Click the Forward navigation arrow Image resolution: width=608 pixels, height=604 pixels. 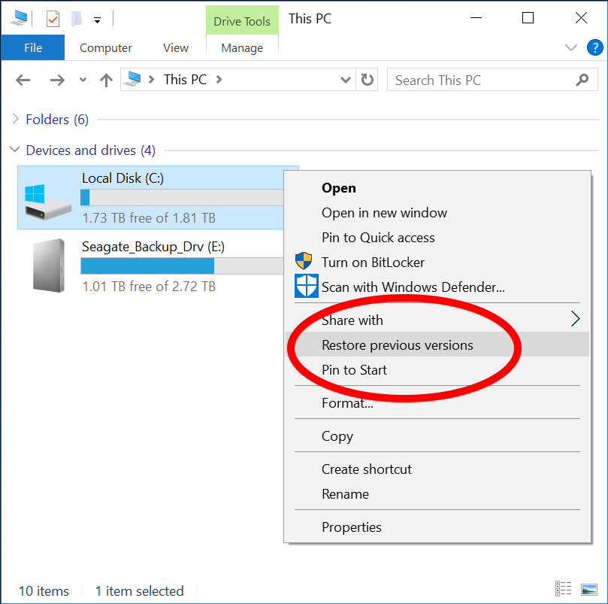[57, 80]
